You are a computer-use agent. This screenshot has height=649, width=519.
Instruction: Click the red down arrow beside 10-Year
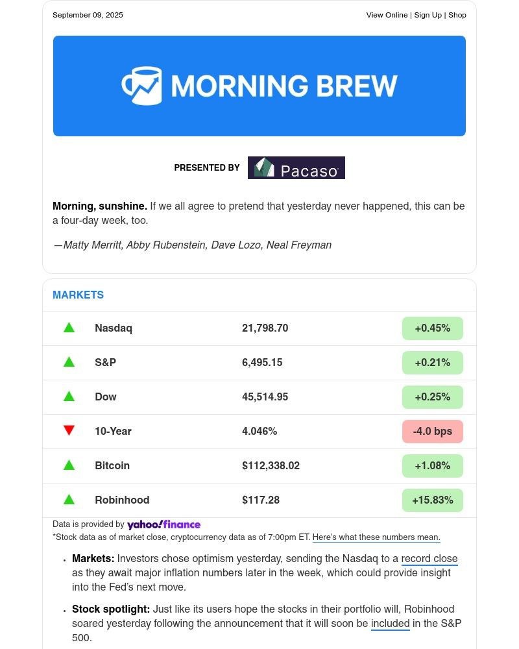tap(69, 430)
